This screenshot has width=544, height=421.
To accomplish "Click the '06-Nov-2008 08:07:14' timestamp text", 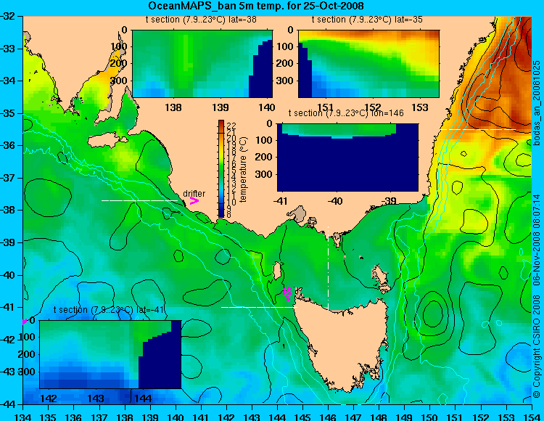I will (537, 240).
